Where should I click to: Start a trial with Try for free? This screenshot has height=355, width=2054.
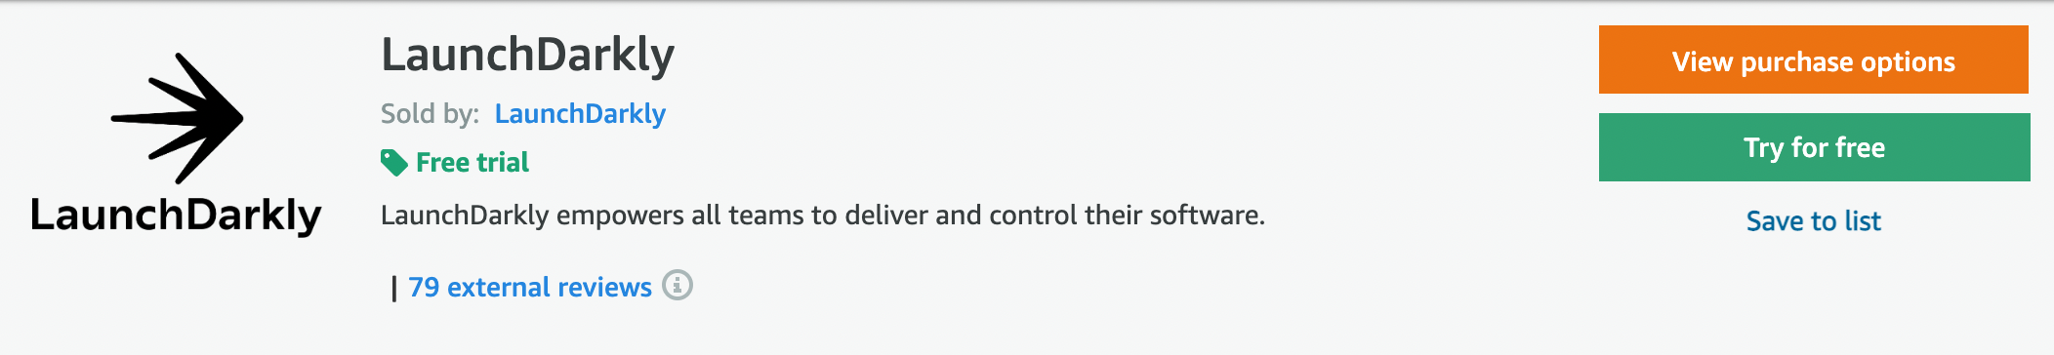point(1814,147)
